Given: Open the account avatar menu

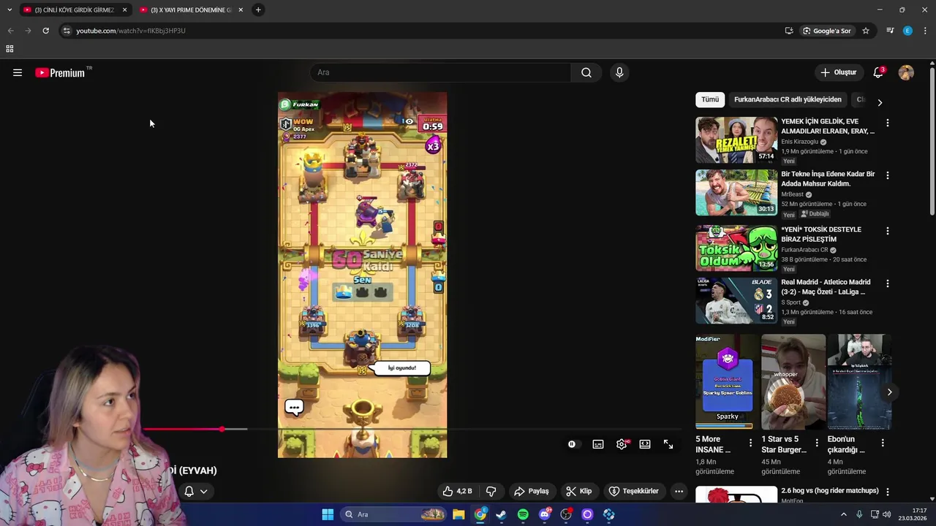Looking at the screenshot, I should [906, 72].
